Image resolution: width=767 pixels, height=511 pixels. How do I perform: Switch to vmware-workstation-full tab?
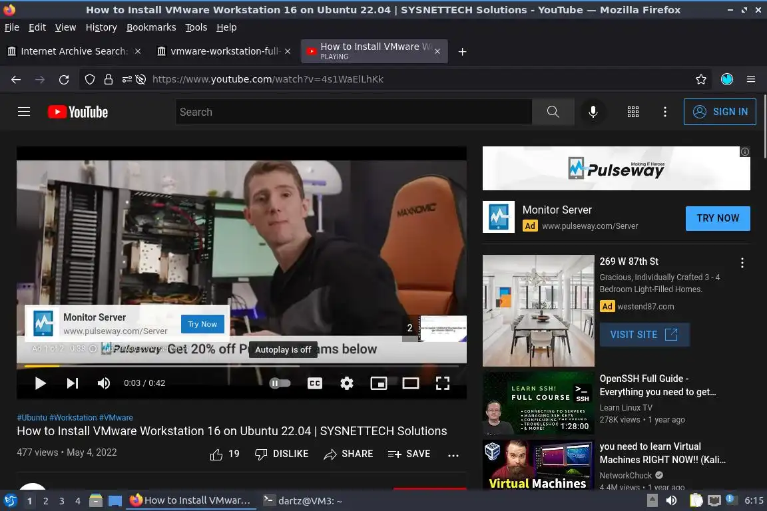click(224, 51)
